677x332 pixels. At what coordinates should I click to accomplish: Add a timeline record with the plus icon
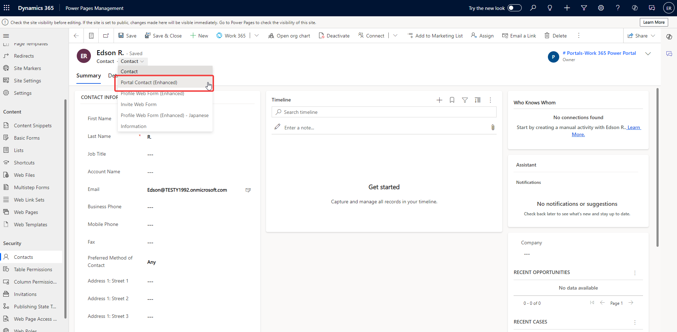(x=439, y=100)
